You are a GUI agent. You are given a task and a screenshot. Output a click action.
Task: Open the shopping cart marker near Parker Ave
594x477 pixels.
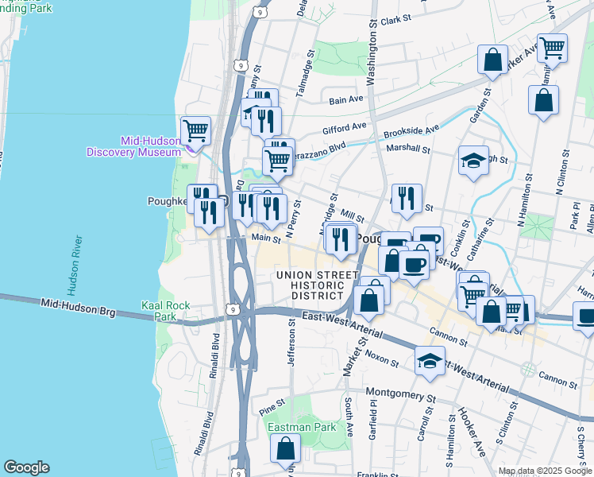coord(553,49)
